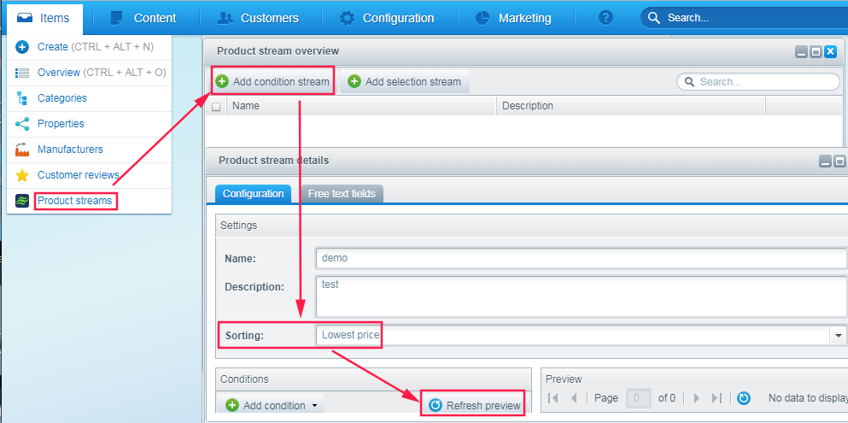The width and height of the screenshot is (848, 423).
Task: Click the Name input field
Action: tap(581, 258)
